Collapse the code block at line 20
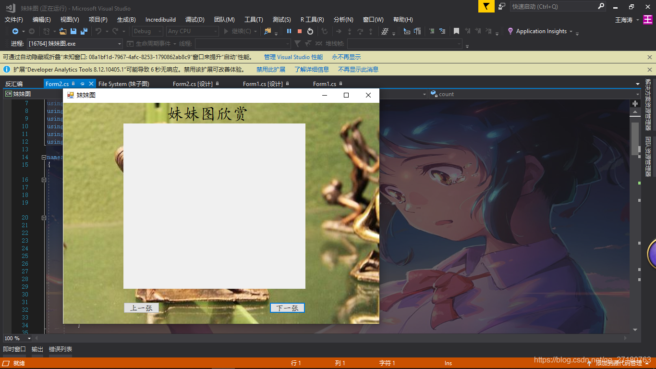The image size is (656, 369). coord(44,218)
